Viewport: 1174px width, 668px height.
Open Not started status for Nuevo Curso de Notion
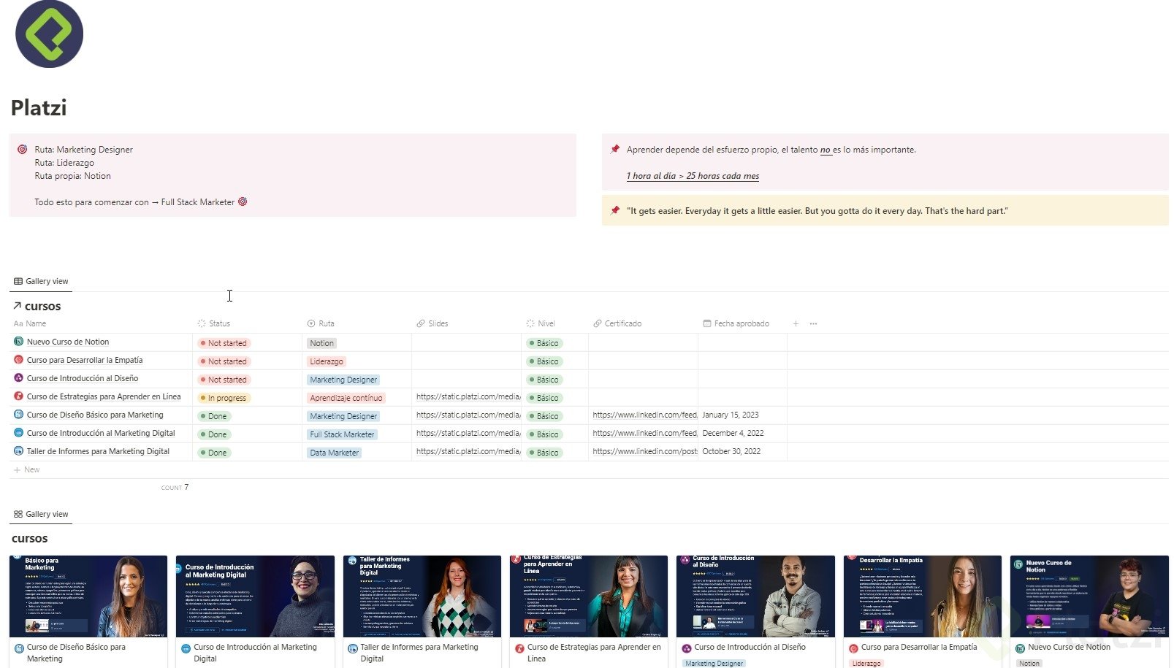click(x=224, y=343)
